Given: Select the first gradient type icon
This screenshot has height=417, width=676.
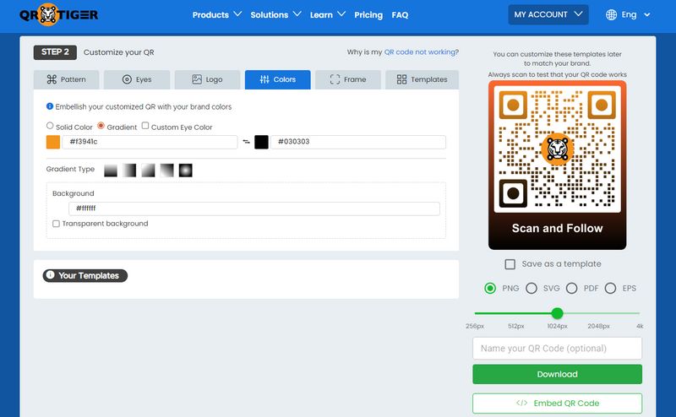Looking at the screenshot, I should [x=111, y=171].
